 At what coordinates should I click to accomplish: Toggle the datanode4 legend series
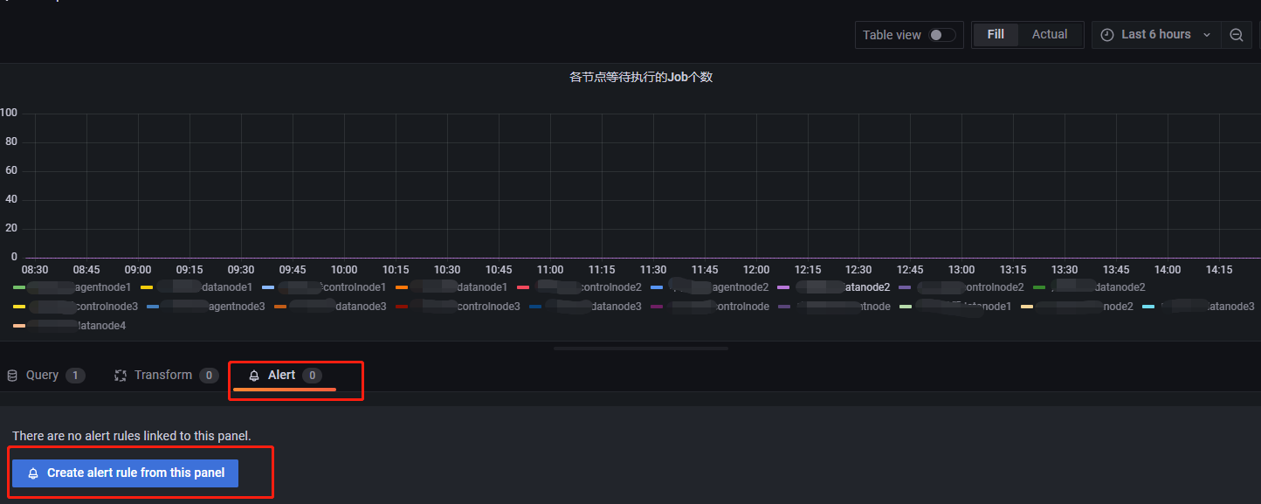coord(96,326)
